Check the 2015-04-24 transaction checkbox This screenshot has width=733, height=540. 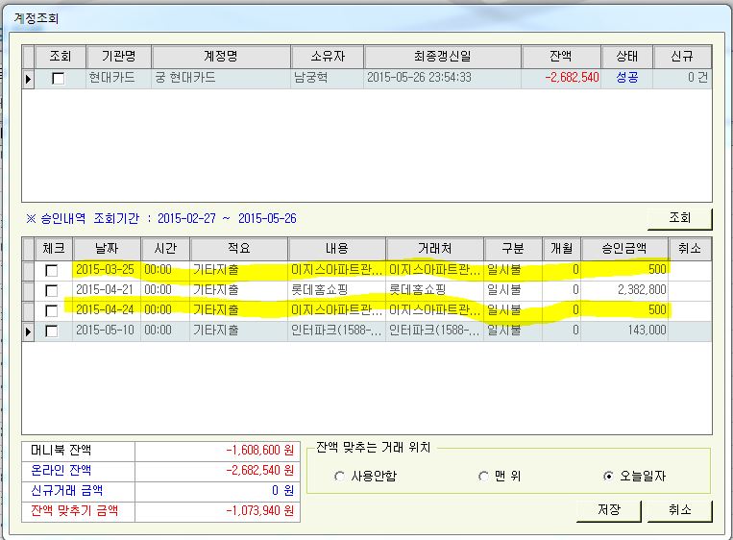(52, 310)
